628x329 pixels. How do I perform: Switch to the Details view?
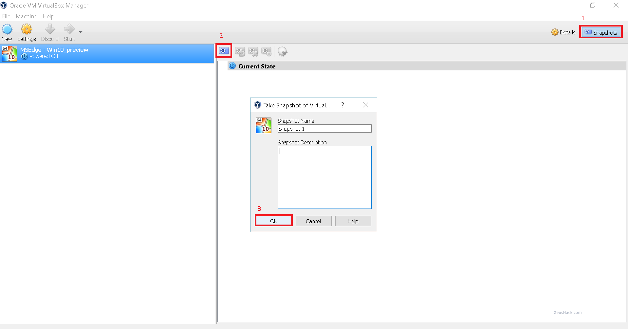563,32
